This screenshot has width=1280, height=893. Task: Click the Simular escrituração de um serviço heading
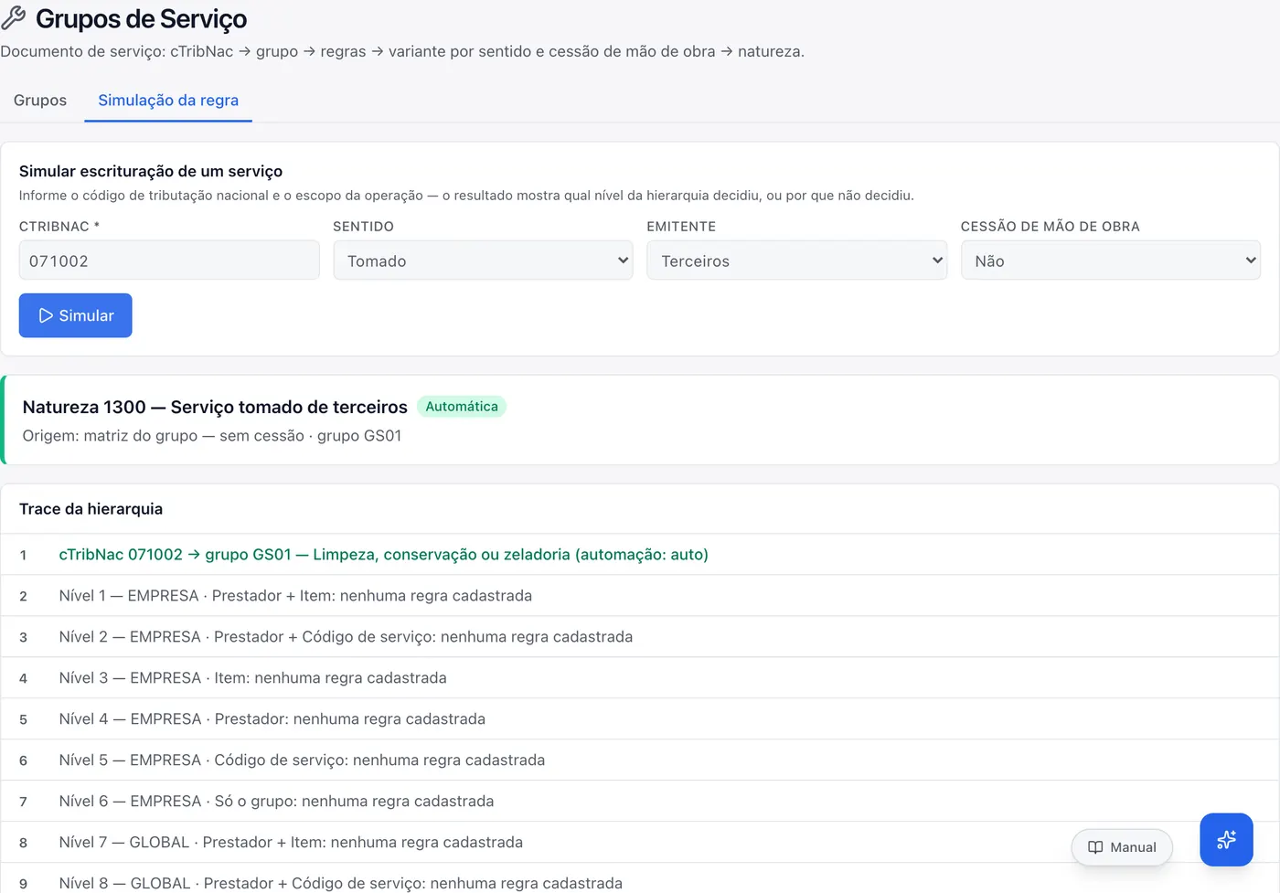click(151, 171)
